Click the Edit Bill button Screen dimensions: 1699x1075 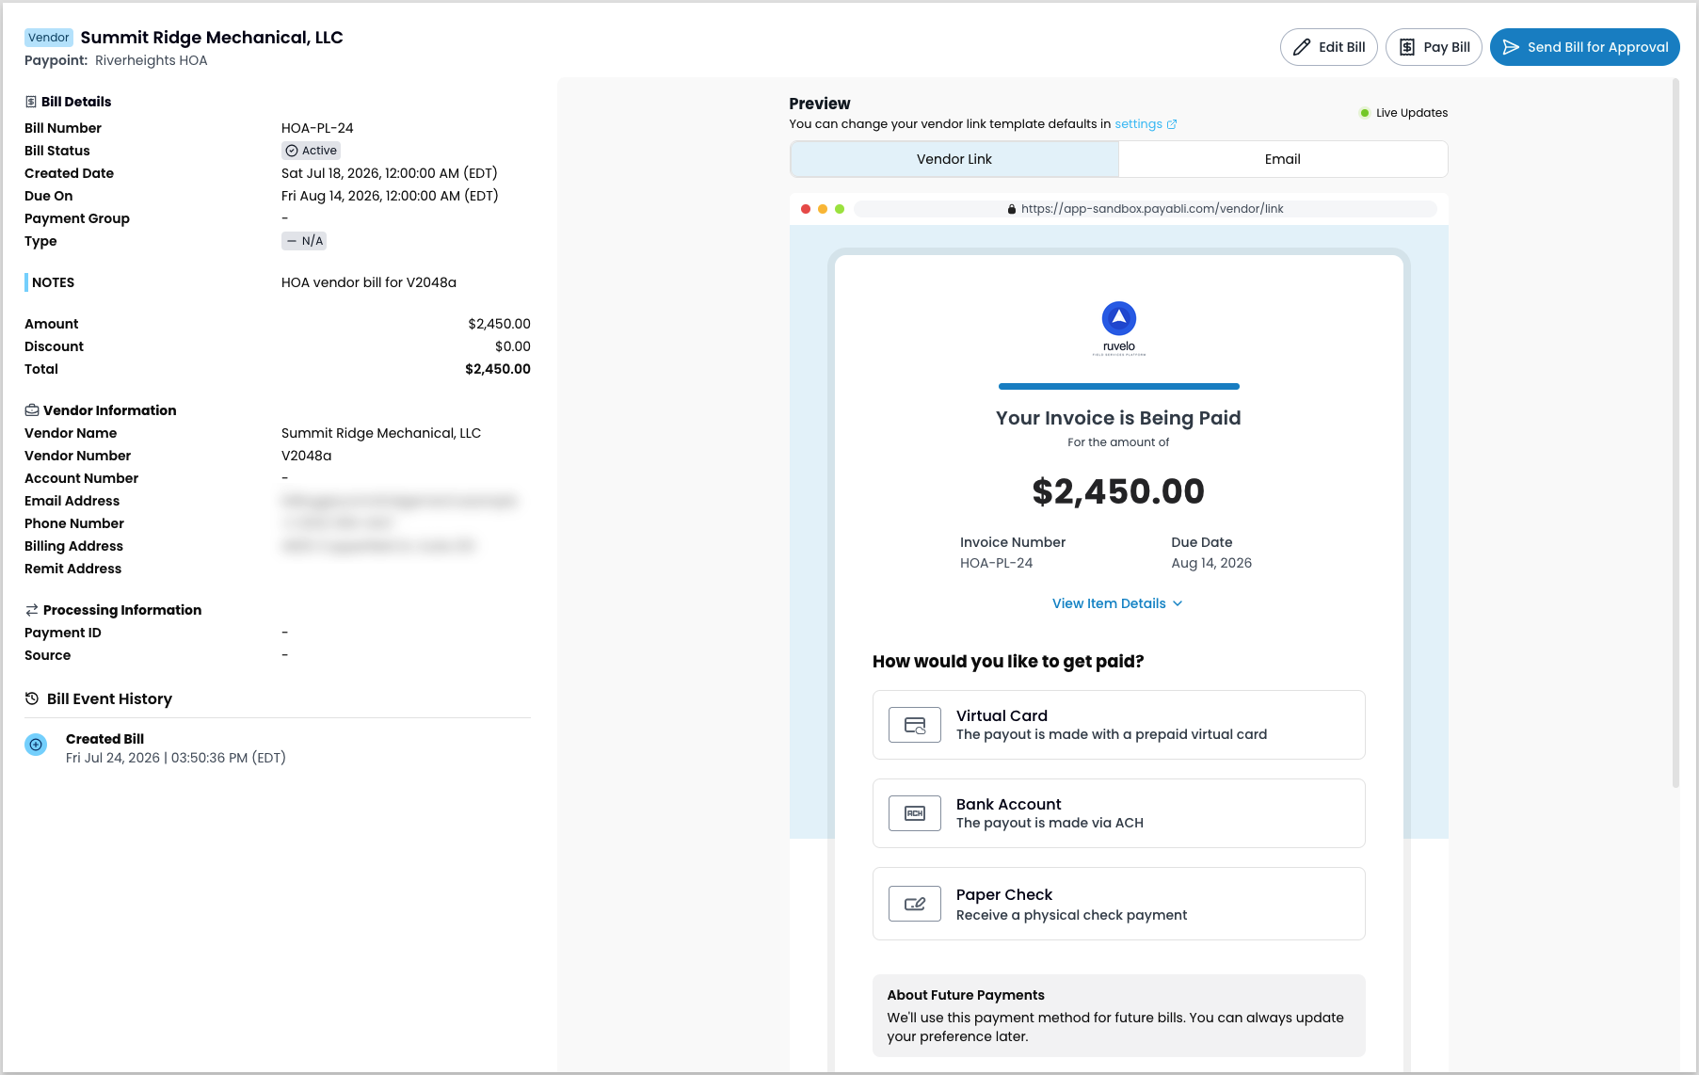coord(1328,47)
